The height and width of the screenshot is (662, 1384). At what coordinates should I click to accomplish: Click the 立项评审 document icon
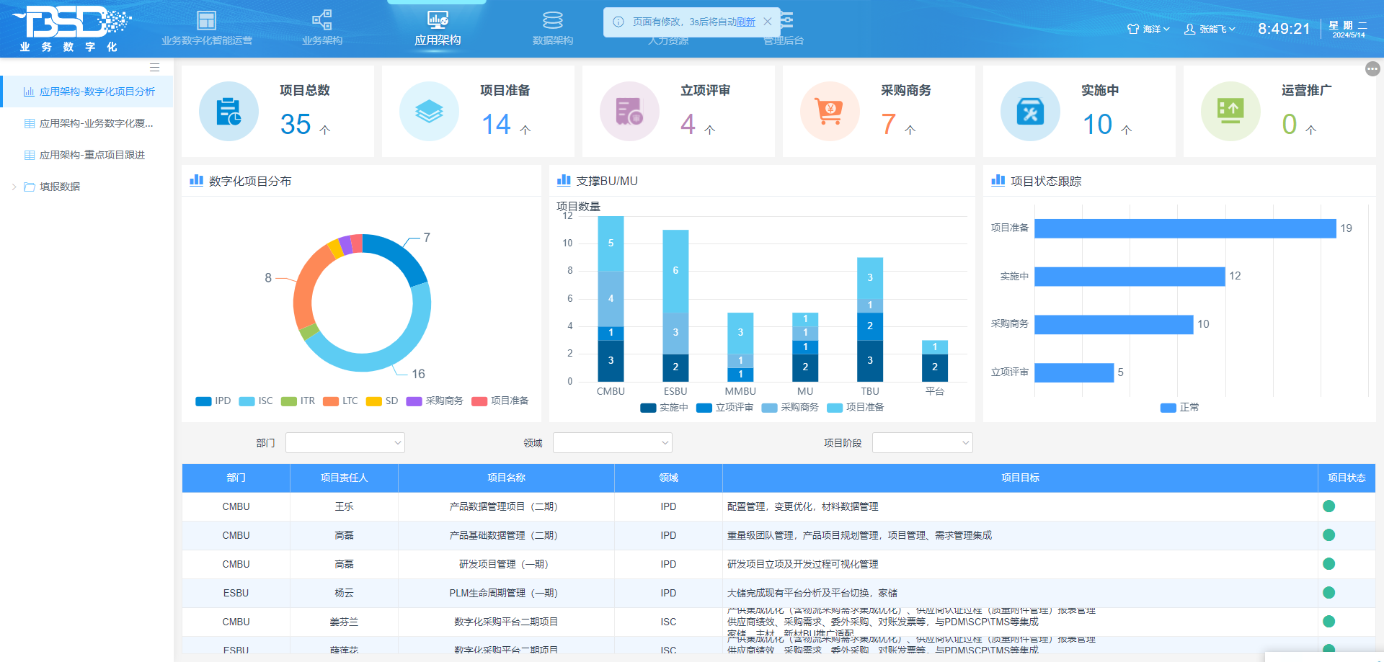pyautogui.click(x=629, y=111)
